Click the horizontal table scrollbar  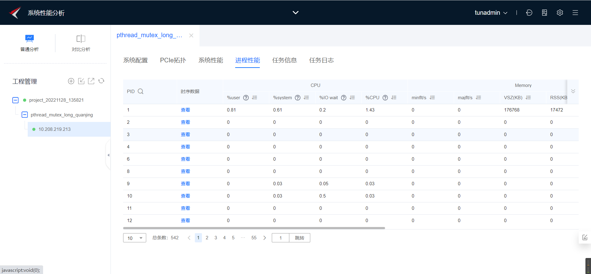[x=254, y=228]
